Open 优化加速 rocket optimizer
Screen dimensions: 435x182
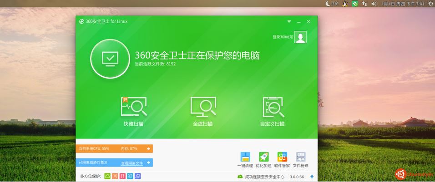click(x=263, y=160)
